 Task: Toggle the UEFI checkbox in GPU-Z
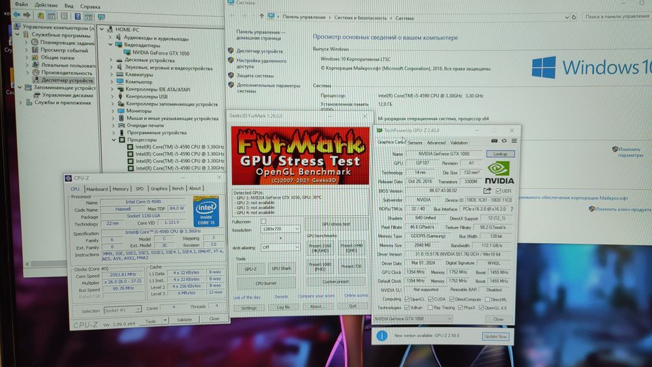[497, 191]
